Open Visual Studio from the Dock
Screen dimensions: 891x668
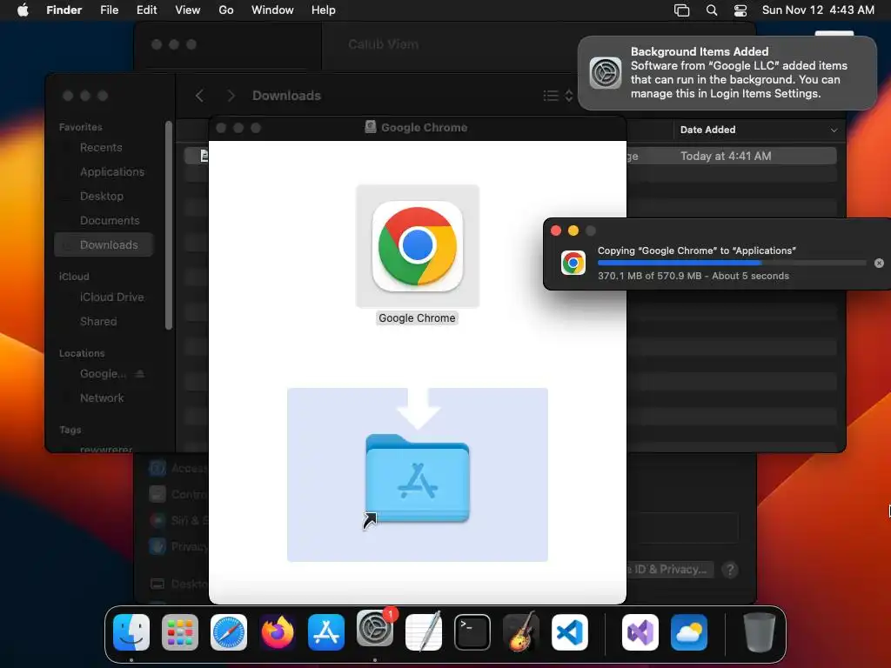640,632
